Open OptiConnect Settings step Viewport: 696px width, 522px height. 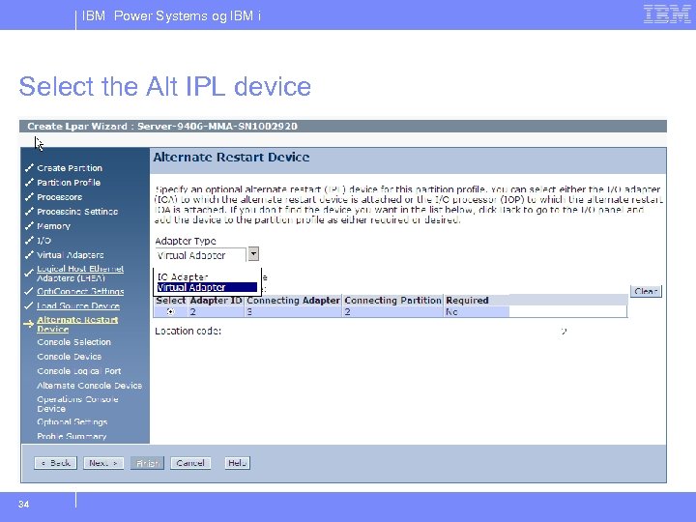click(80, 291)
